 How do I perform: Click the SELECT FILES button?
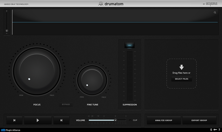[182, 79]
